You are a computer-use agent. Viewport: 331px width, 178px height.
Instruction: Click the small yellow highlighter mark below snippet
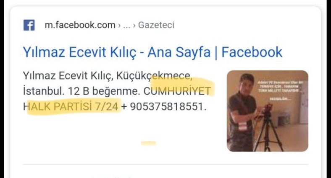point(149,143)
